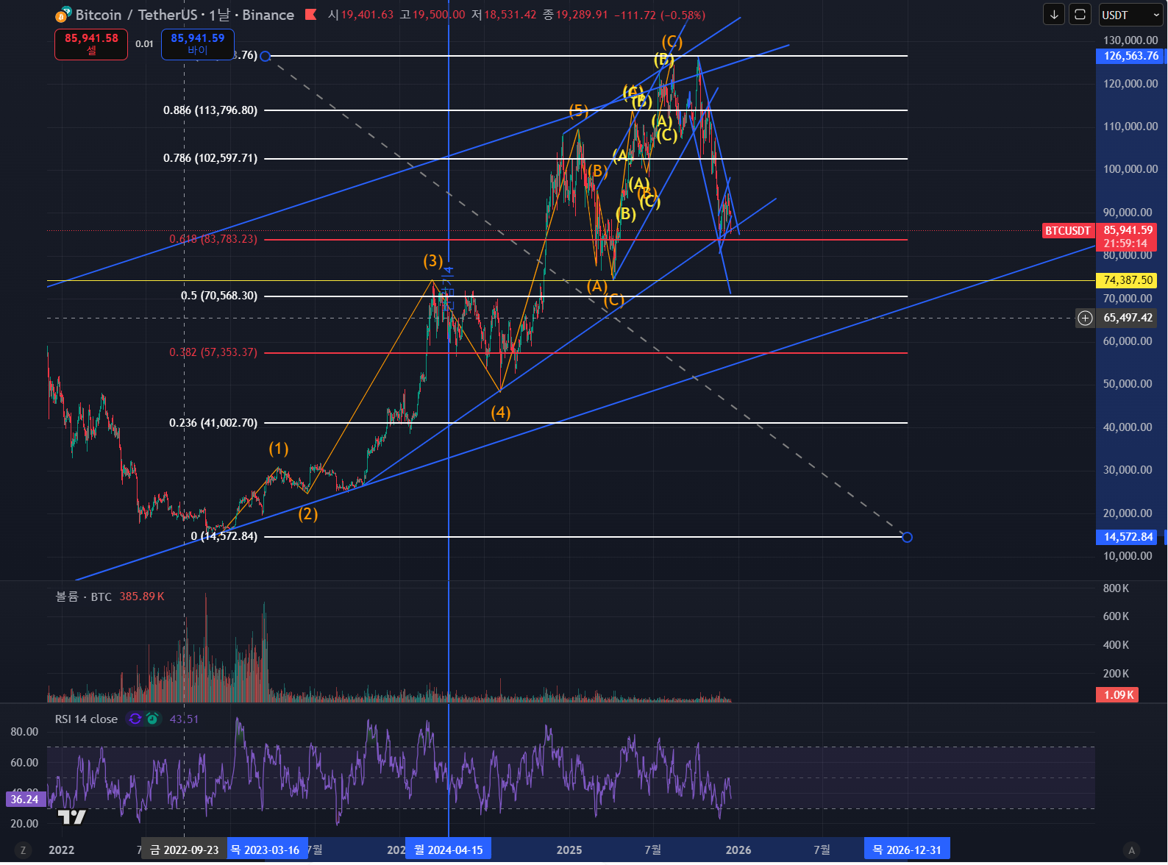1168x865 pixels.
Task: Open the USDT currency dropdown
Action: [1130, 15]
